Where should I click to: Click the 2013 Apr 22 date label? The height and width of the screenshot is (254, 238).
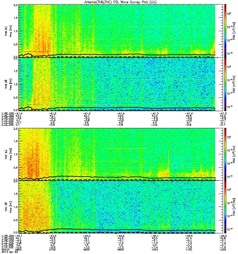tap(10, 252)
